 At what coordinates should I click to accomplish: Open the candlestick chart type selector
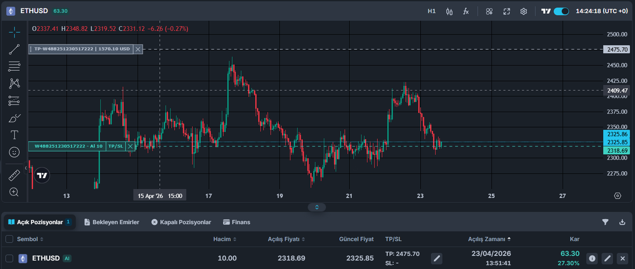[x=449, y=11]
